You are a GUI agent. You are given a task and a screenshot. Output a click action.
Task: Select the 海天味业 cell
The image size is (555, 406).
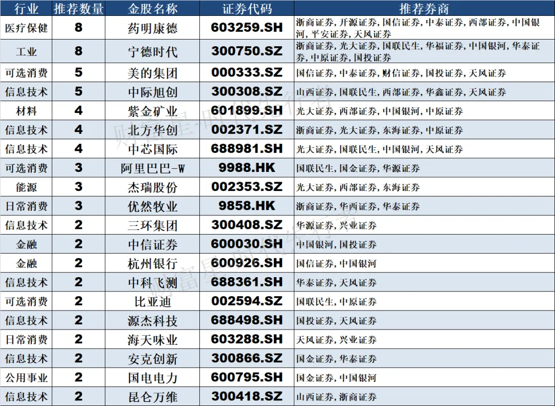(152, 340)
